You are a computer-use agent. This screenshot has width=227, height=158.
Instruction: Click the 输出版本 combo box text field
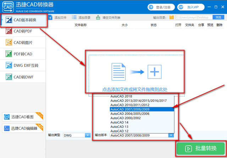pos(139,135)
